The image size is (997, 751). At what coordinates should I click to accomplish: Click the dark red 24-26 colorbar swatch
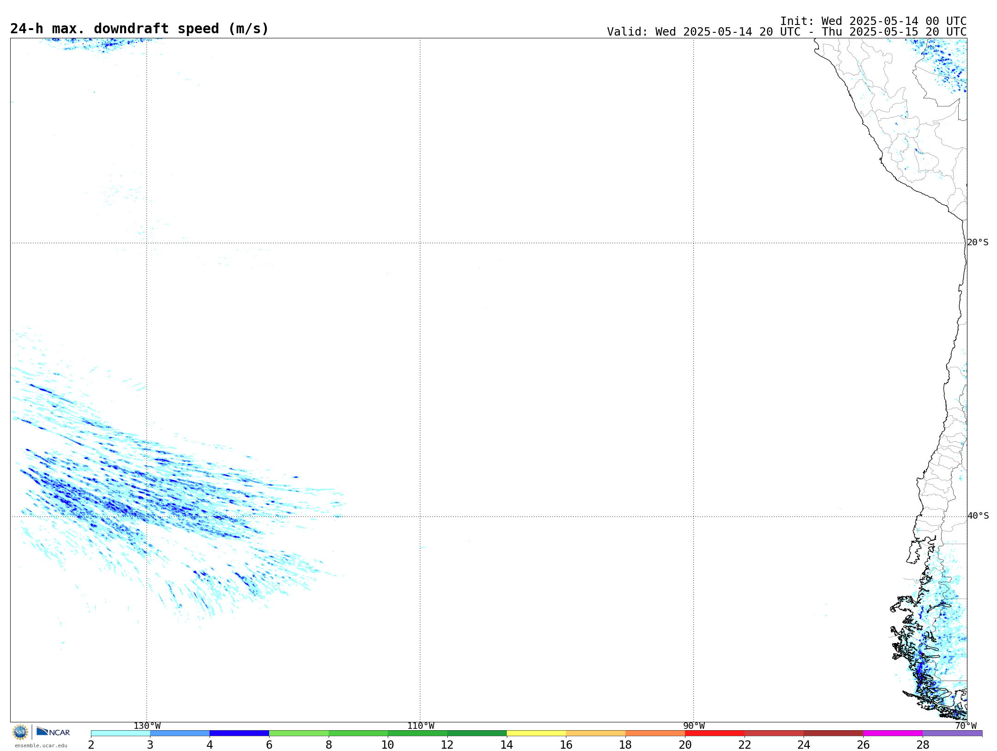point(833,733)
